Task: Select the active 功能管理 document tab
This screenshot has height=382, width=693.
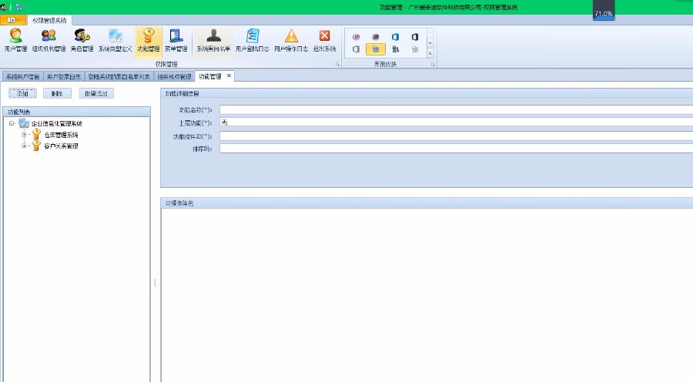Action: pos(210,76)
